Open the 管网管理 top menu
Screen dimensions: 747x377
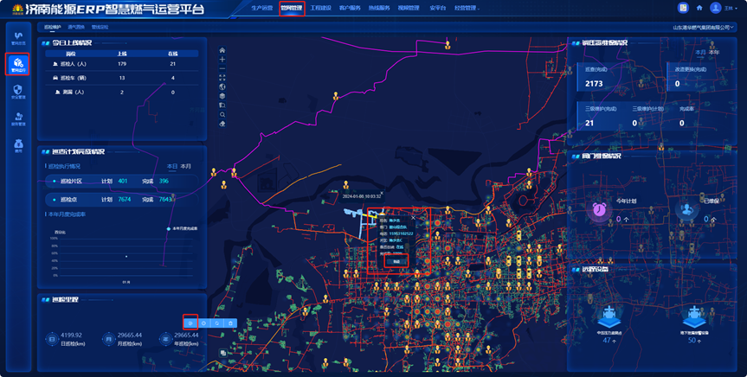click(292, 8)
